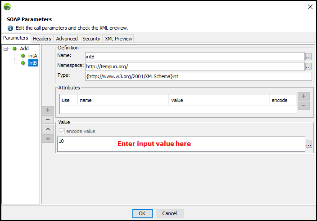Open the Security tab
This screenshot has width=317, height=221.
pyautogui.click(x=91, y=39)
